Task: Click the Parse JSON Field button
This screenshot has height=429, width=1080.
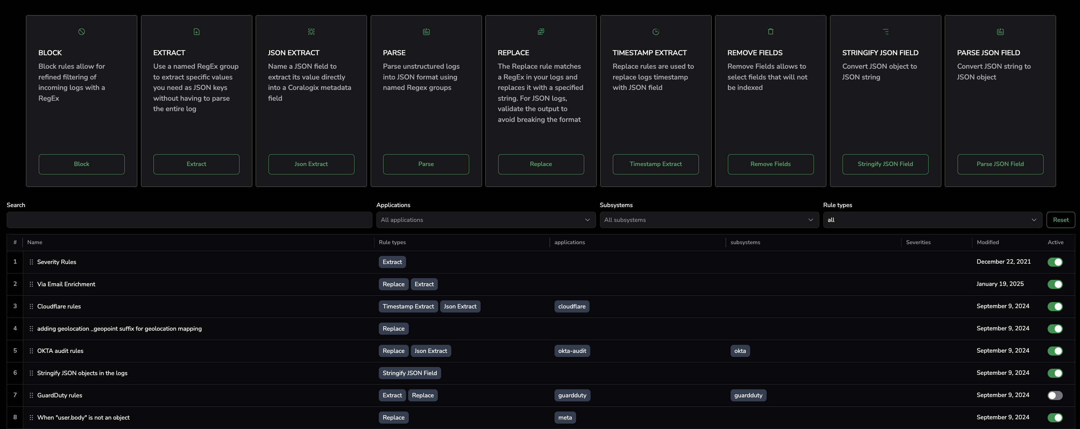Action: coord(1000,164)
